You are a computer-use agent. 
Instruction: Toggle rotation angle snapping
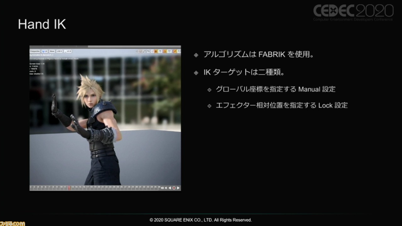pos(165,51)
